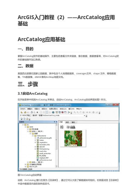The image size is (137, 194).
Task: Open the location path dropdown arrow
Action: [x=85, y=116]
